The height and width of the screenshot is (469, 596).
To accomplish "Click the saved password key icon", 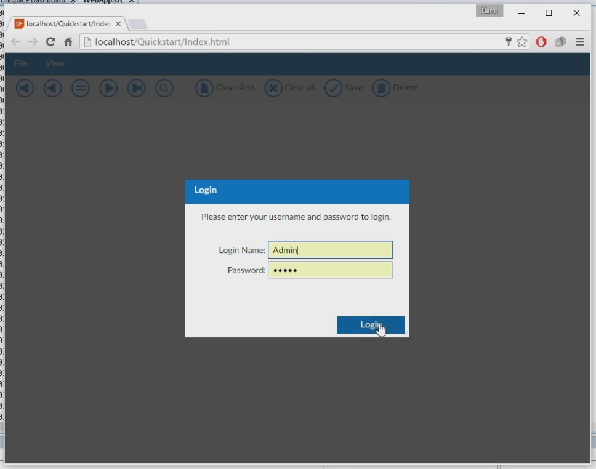I will pyautogui.click(x=509, y=42).
